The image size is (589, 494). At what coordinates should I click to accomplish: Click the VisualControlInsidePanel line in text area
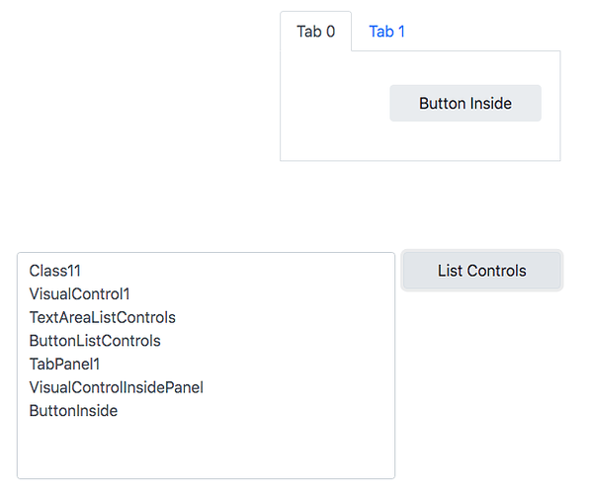coord(117,387)
